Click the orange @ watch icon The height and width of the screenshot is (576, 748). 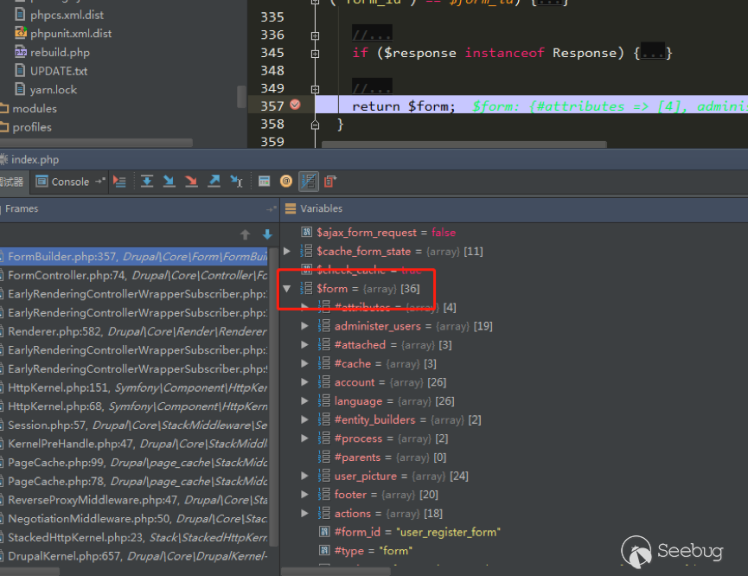(286, 182)
